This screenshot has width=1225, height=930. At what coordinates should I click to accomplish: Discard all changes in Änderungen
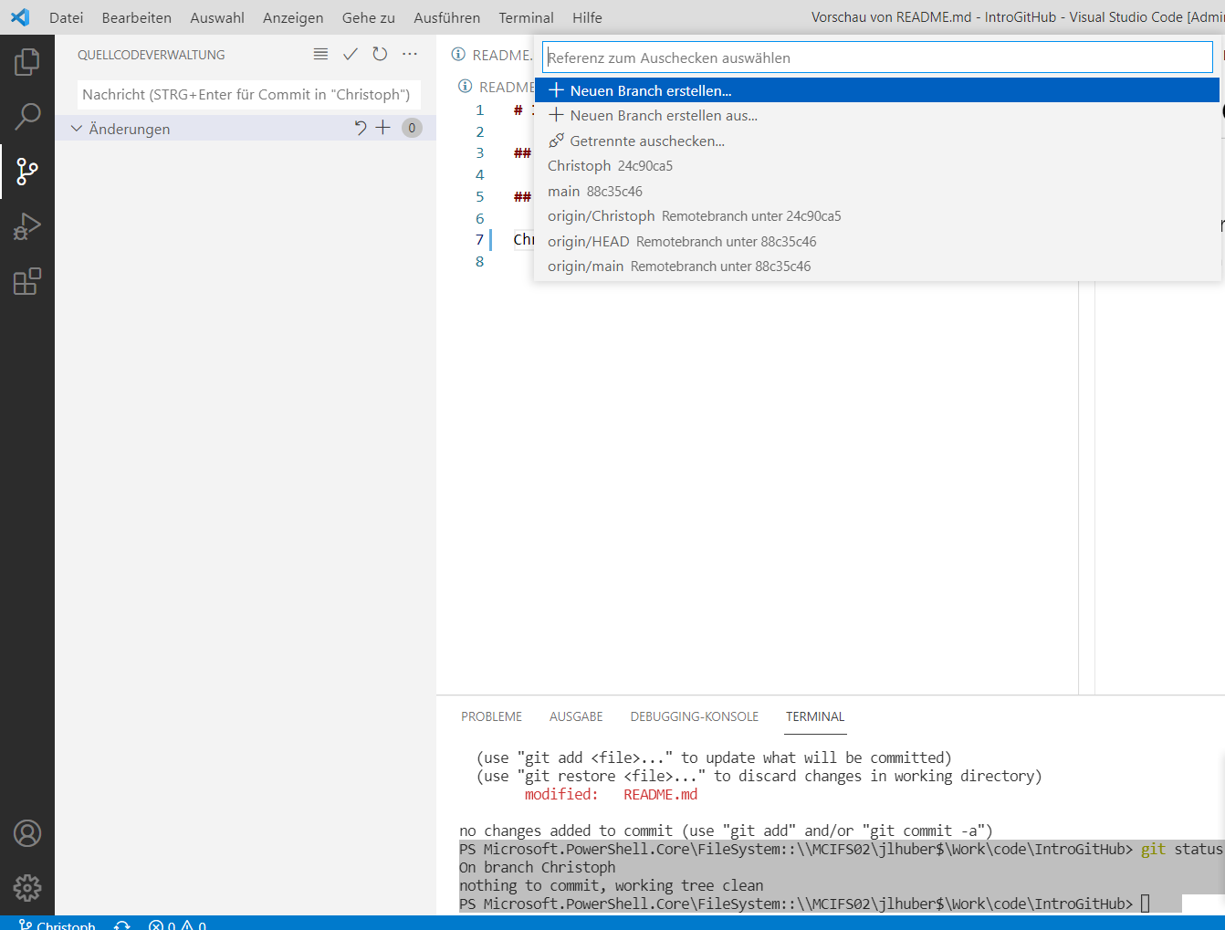pyautogui.click(x=361, y=128)
